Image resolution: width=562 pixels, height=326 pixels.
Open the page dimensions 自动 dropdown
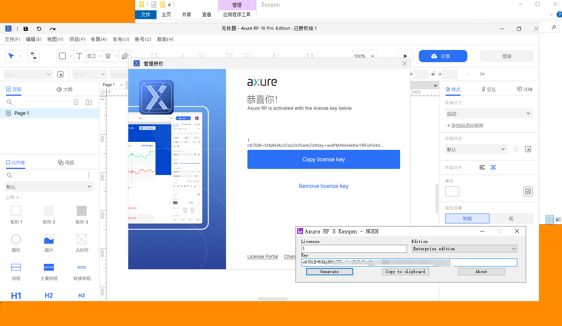click(x=489, y=114)
